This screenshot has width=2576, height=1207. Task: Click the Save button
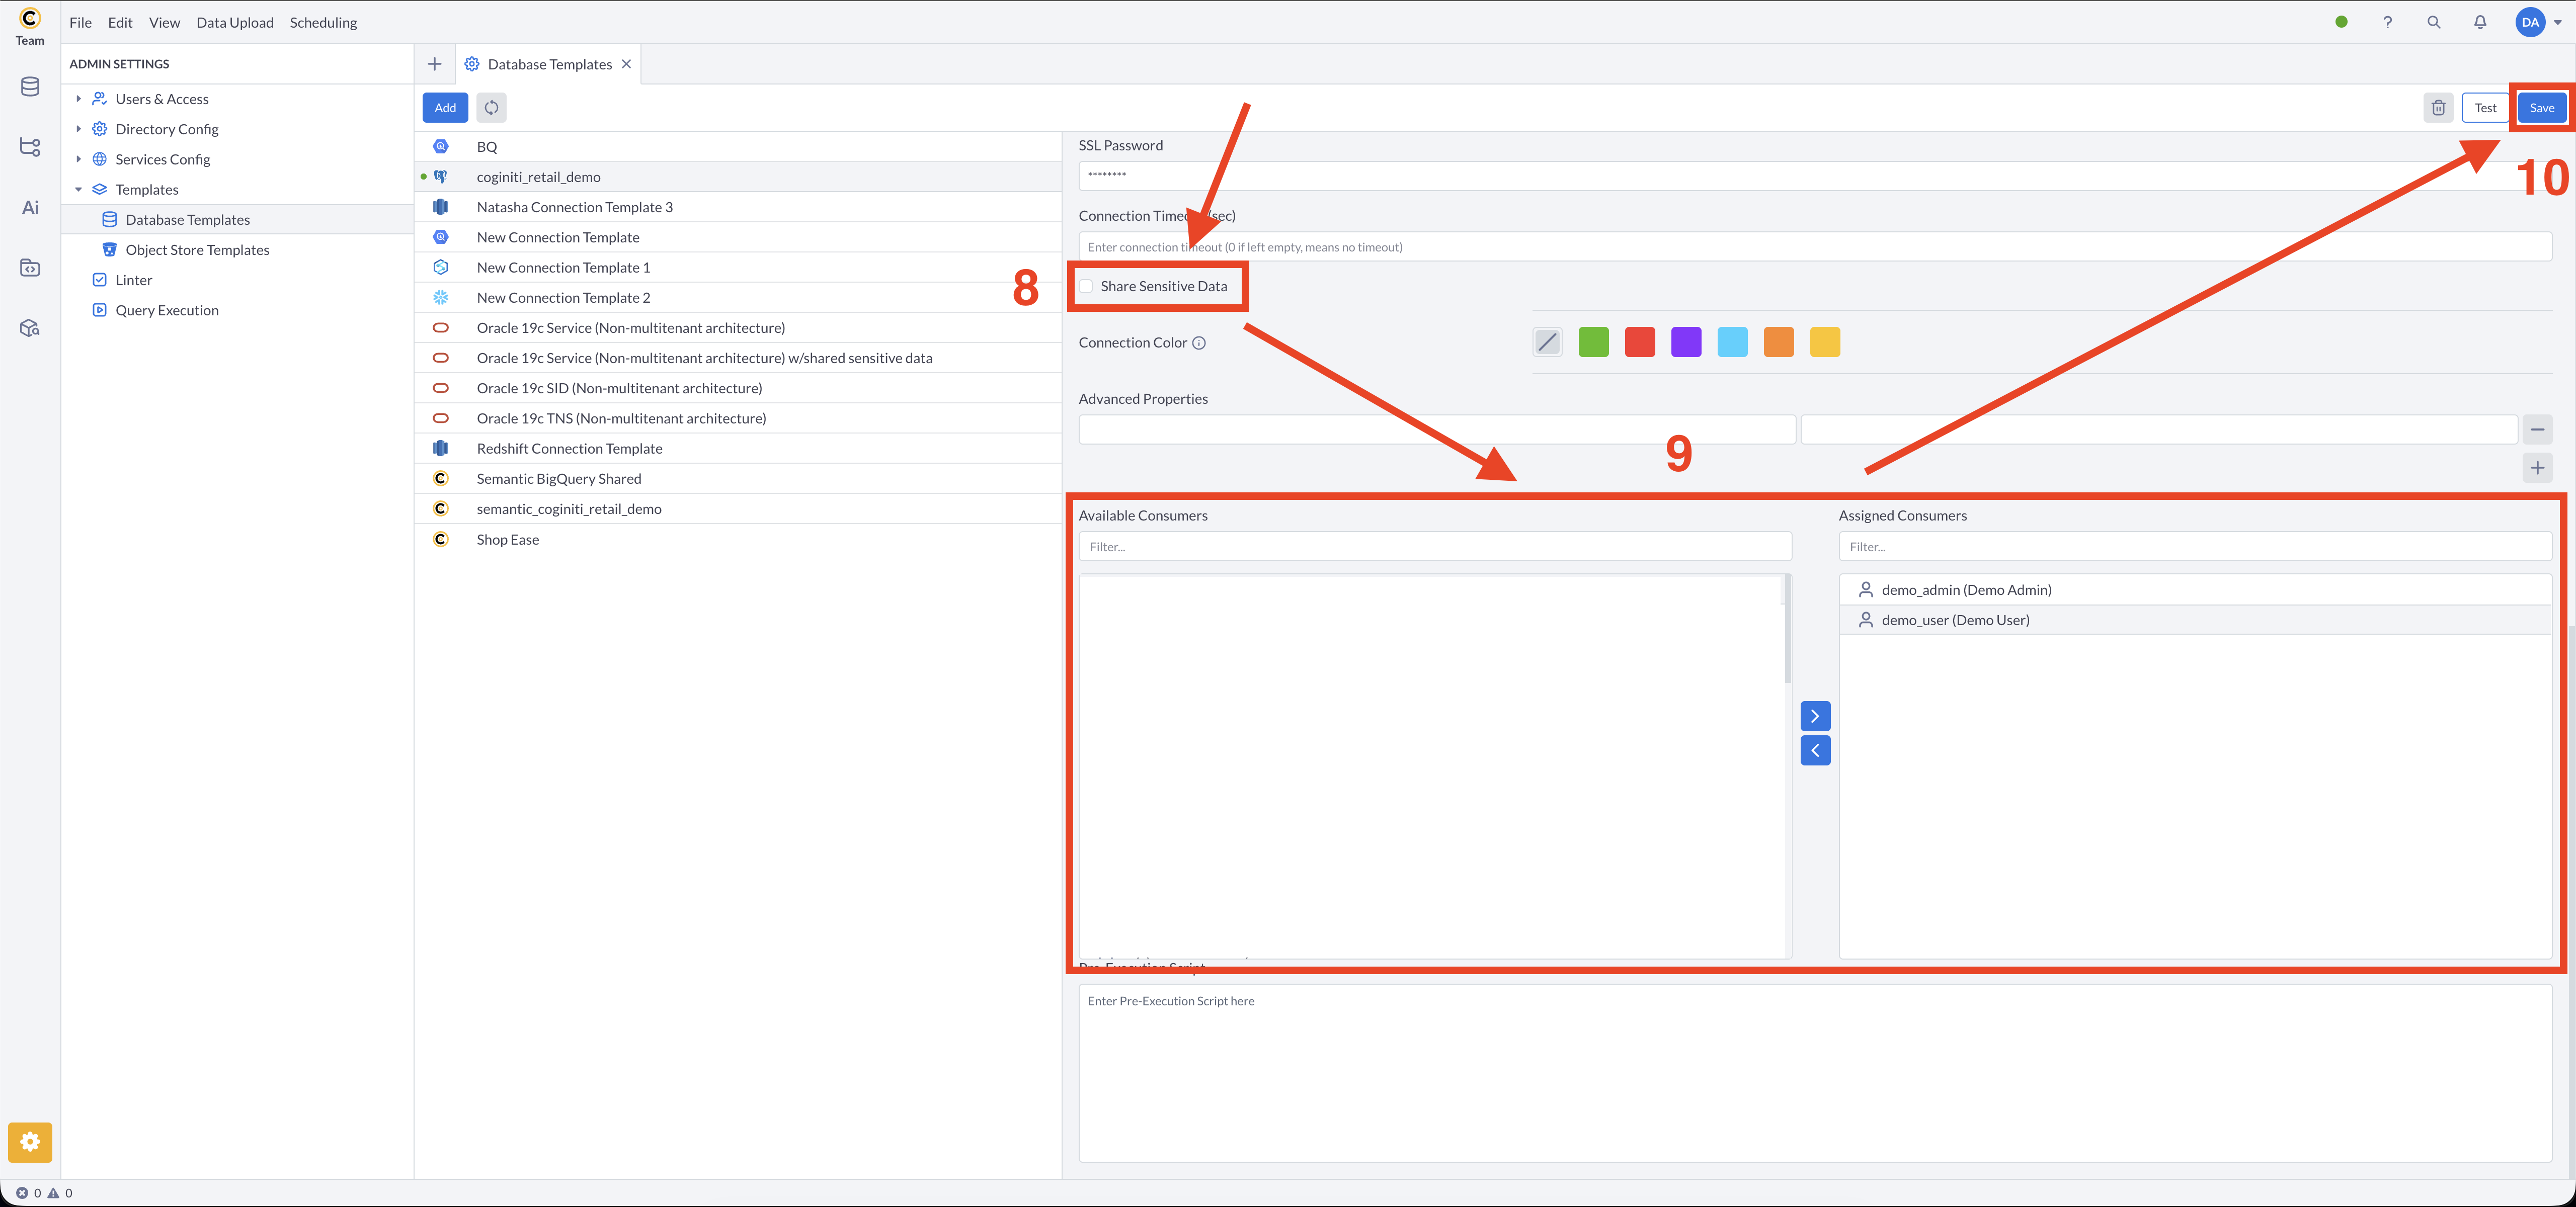tap(2541, 108)
